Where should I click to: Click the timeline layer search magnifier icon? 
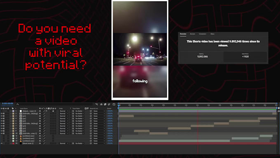[18, 104]
